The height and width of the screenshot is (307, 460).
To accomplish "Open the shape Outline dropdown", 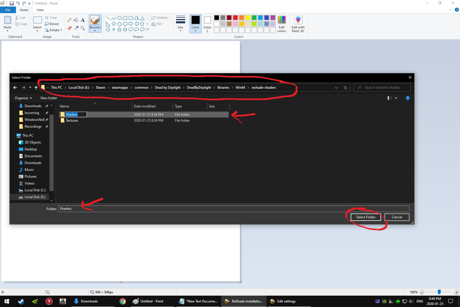I will (x=161, y=18).
